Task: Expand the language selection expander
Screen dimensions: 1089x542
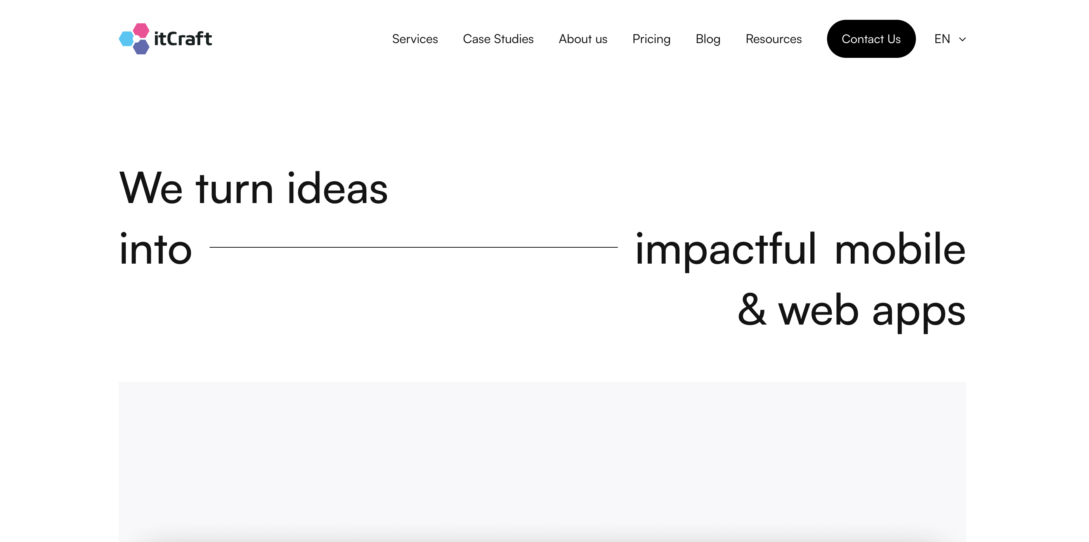Action: pos(951,38)
